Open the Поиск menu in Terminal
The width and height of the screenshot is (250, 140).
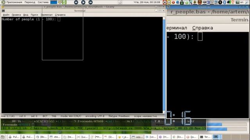[x=34, y=15]
